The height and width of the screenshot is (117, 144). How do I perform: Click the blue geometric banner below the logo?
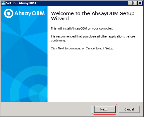pos(24,47)
